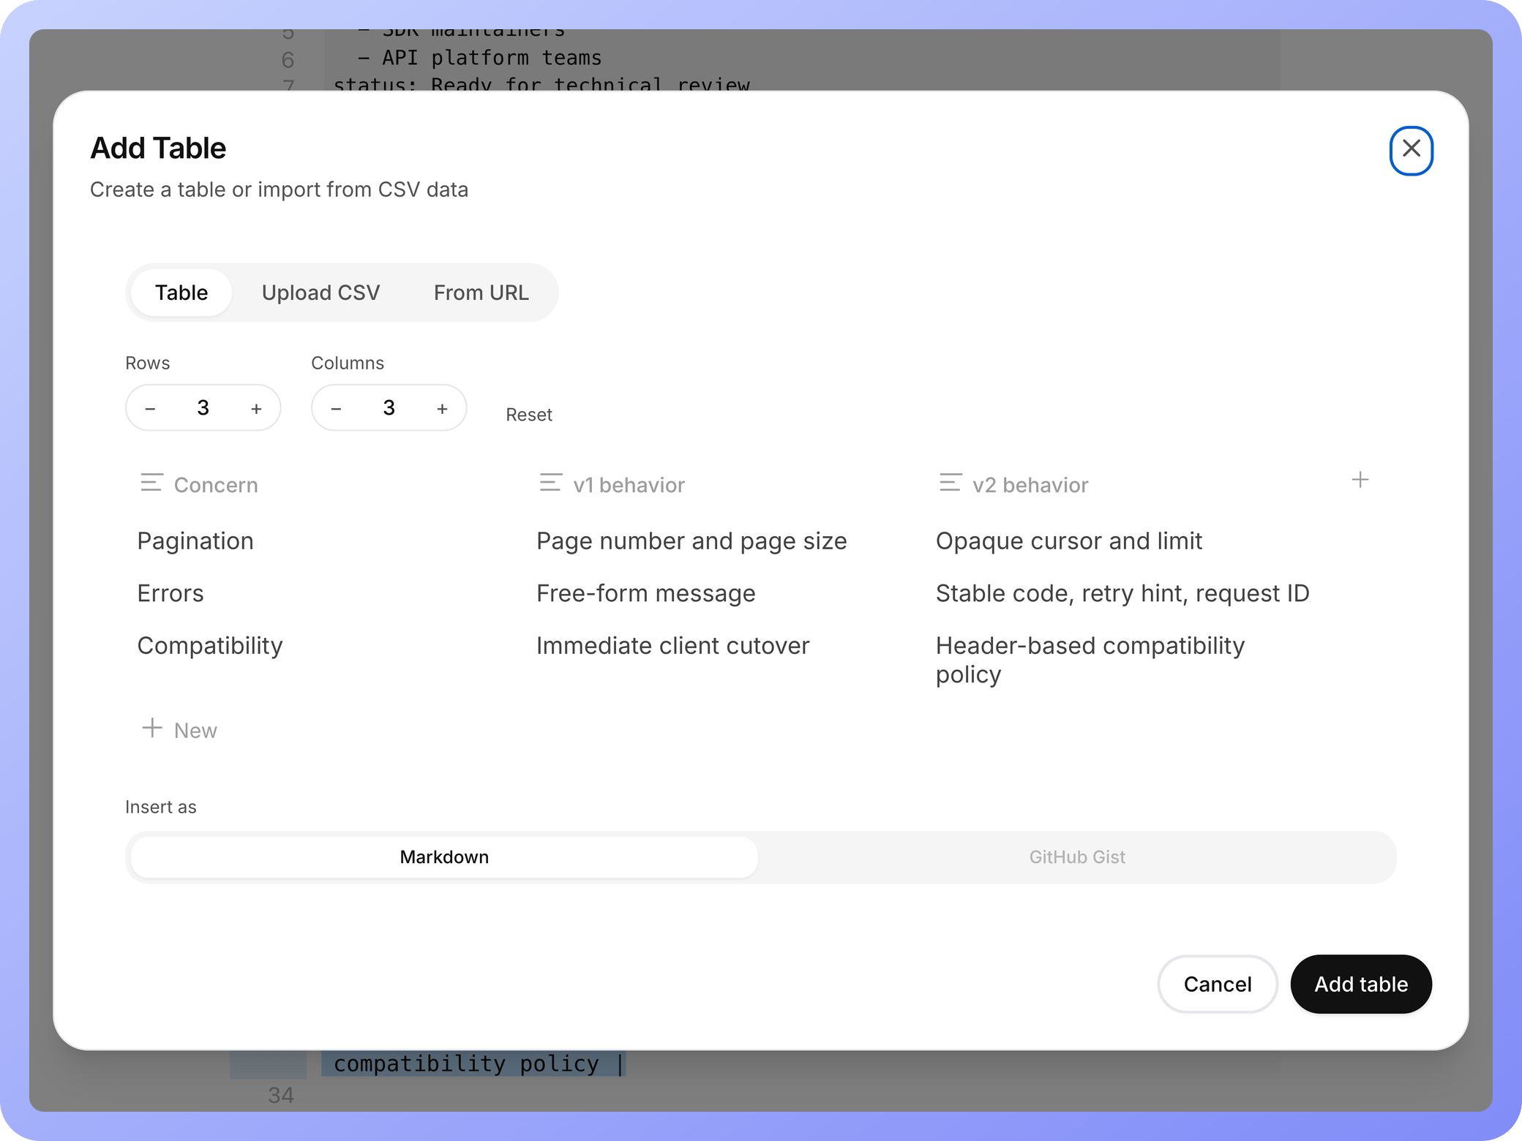Decrease the Columns count with minus
The image size is (1522, 1141).
337,408
